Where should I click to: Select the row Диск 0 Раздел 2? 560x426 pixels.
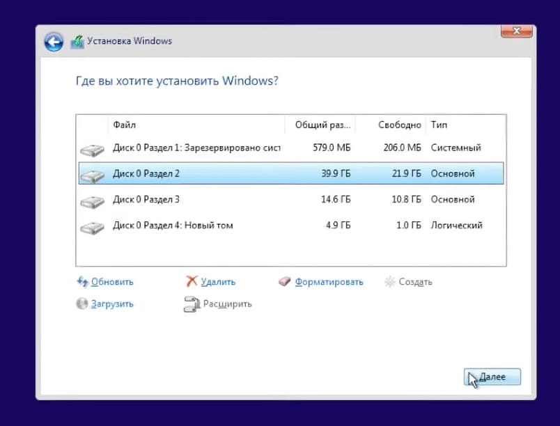[291, 173]
